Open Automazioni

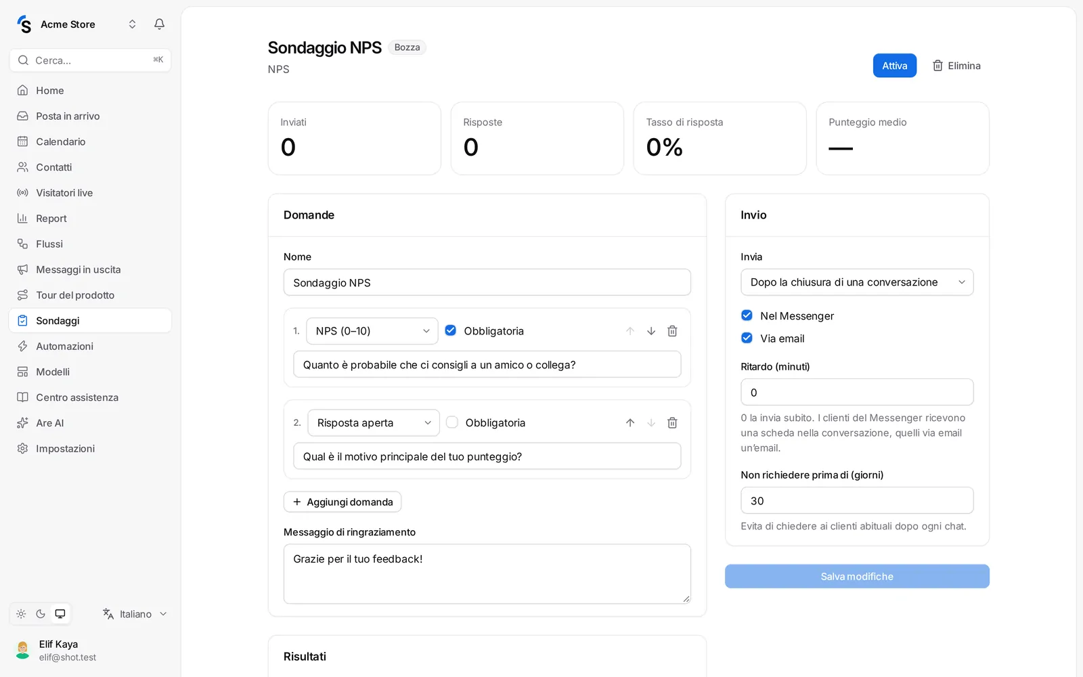point(90,347)
